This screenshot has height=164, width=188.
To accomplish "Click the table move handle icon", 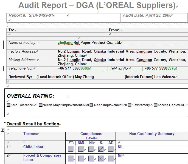I will 2,130.
